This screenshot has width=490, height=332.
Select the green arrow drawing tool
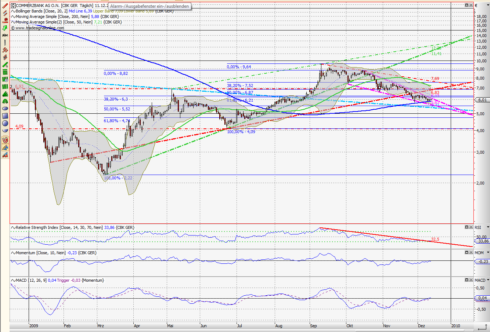click(x=5, y=27)
